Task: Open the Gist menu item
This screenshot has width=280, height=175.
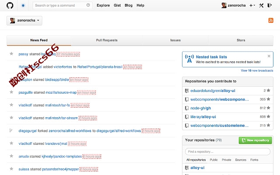Action: [x=117, y=5]
